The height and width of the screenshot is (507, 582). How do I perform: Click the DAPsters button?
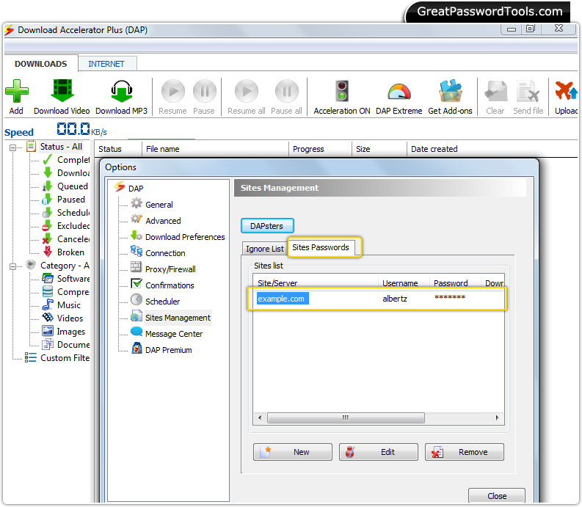click(267, 226)
